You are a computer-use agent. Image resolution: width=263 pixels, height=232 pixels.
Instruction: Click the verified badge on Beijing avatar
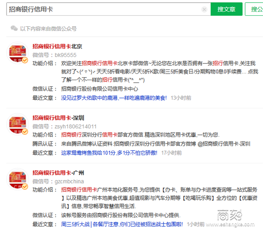click(x=25, y=60)
